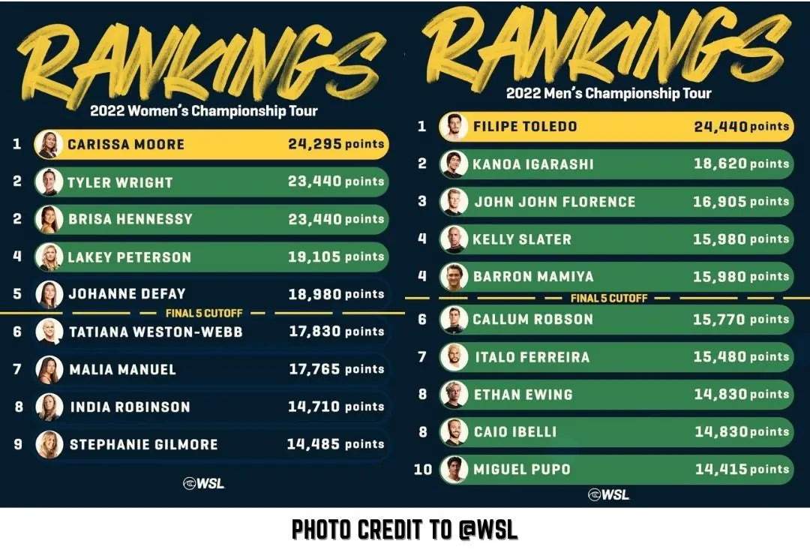
Task: Select the avatar next to Miguel Pupo
Action: (453, 470)
